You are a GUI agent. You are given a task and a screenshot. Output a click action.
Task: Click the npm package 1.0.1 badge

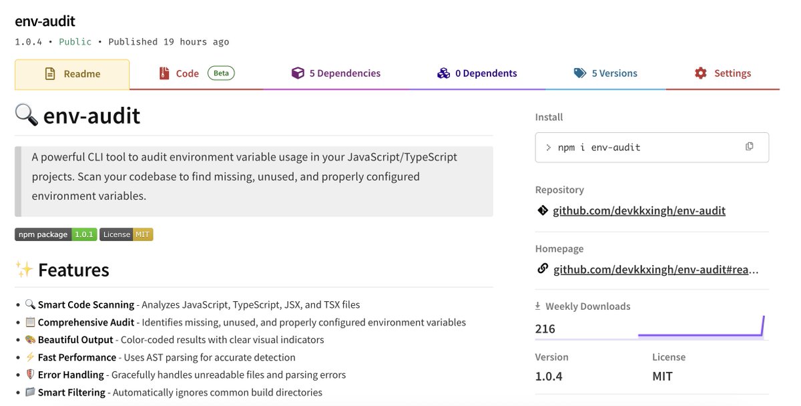(56, 234)
